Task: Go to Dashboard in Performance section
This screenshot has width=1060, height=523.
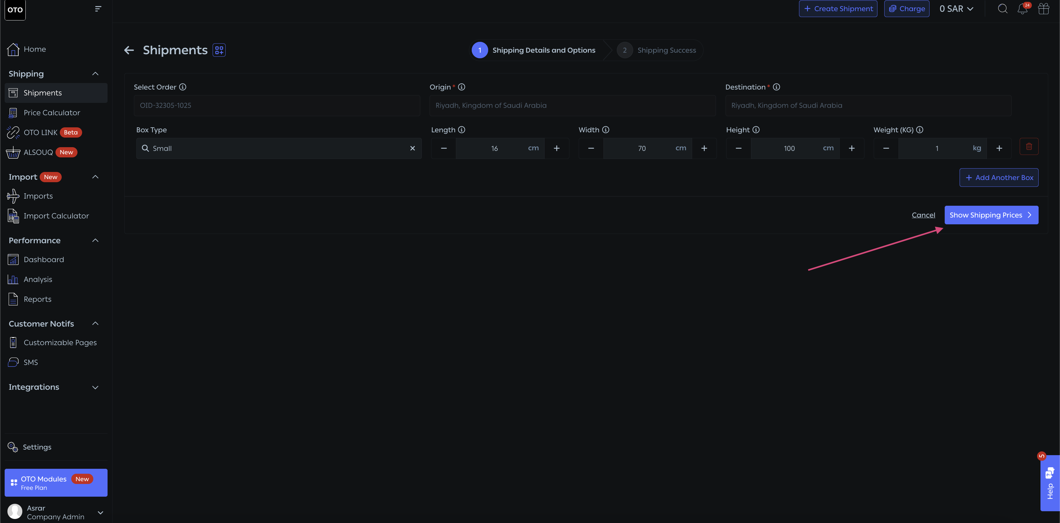Action: [x=44, y=260]
